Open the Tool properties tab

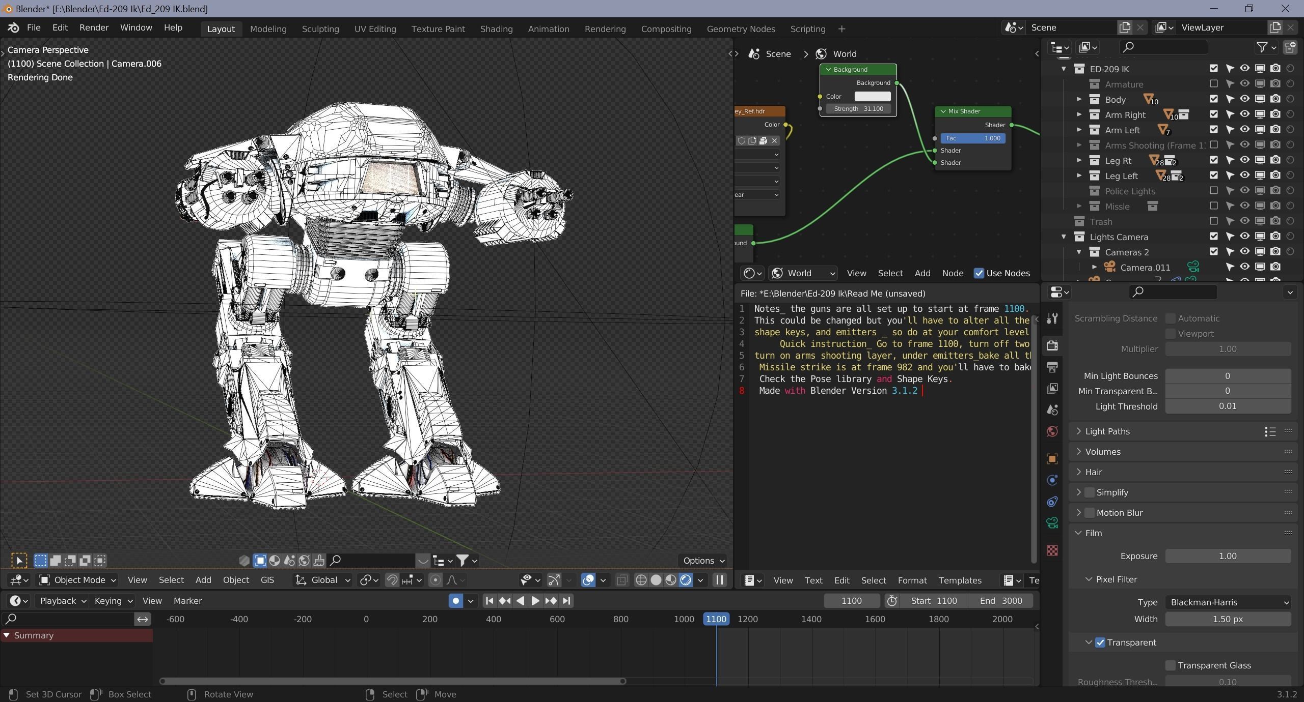[1052, 318]
